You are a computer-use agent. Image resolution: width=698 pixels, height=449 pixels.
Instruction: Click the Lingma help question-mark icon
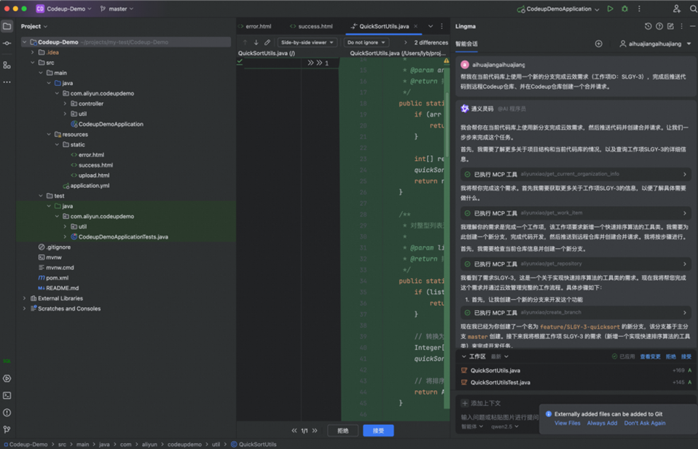click(x=659, y=25)
